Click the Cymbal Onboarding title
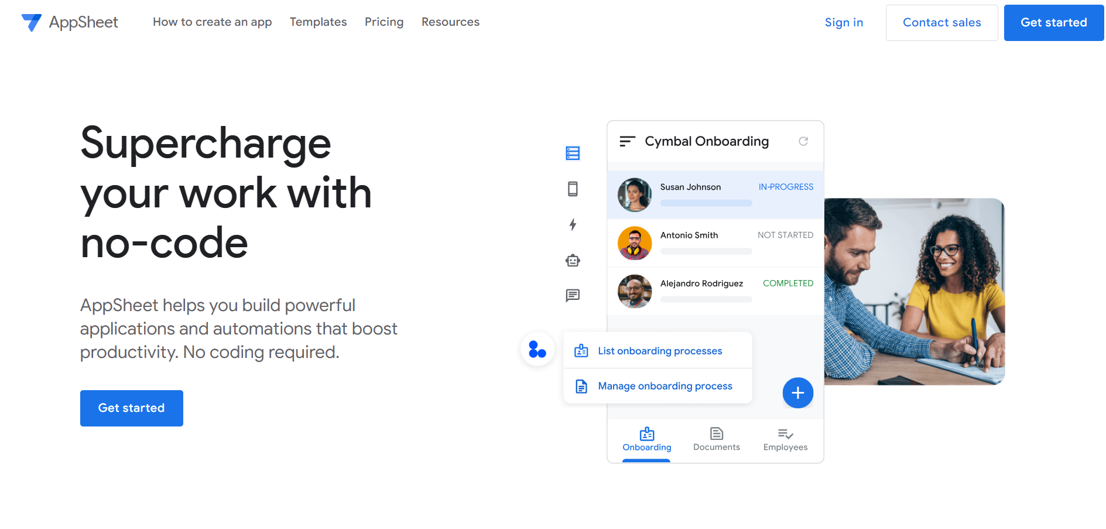Image resolution: width=1106 pixels, height=529 pixels. (x=707, y=141)
